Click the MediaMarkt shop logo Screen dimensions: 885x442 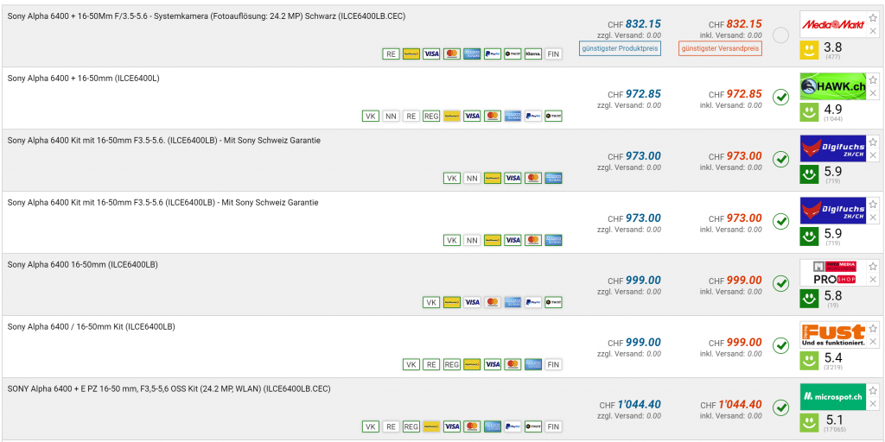point(832,24)
